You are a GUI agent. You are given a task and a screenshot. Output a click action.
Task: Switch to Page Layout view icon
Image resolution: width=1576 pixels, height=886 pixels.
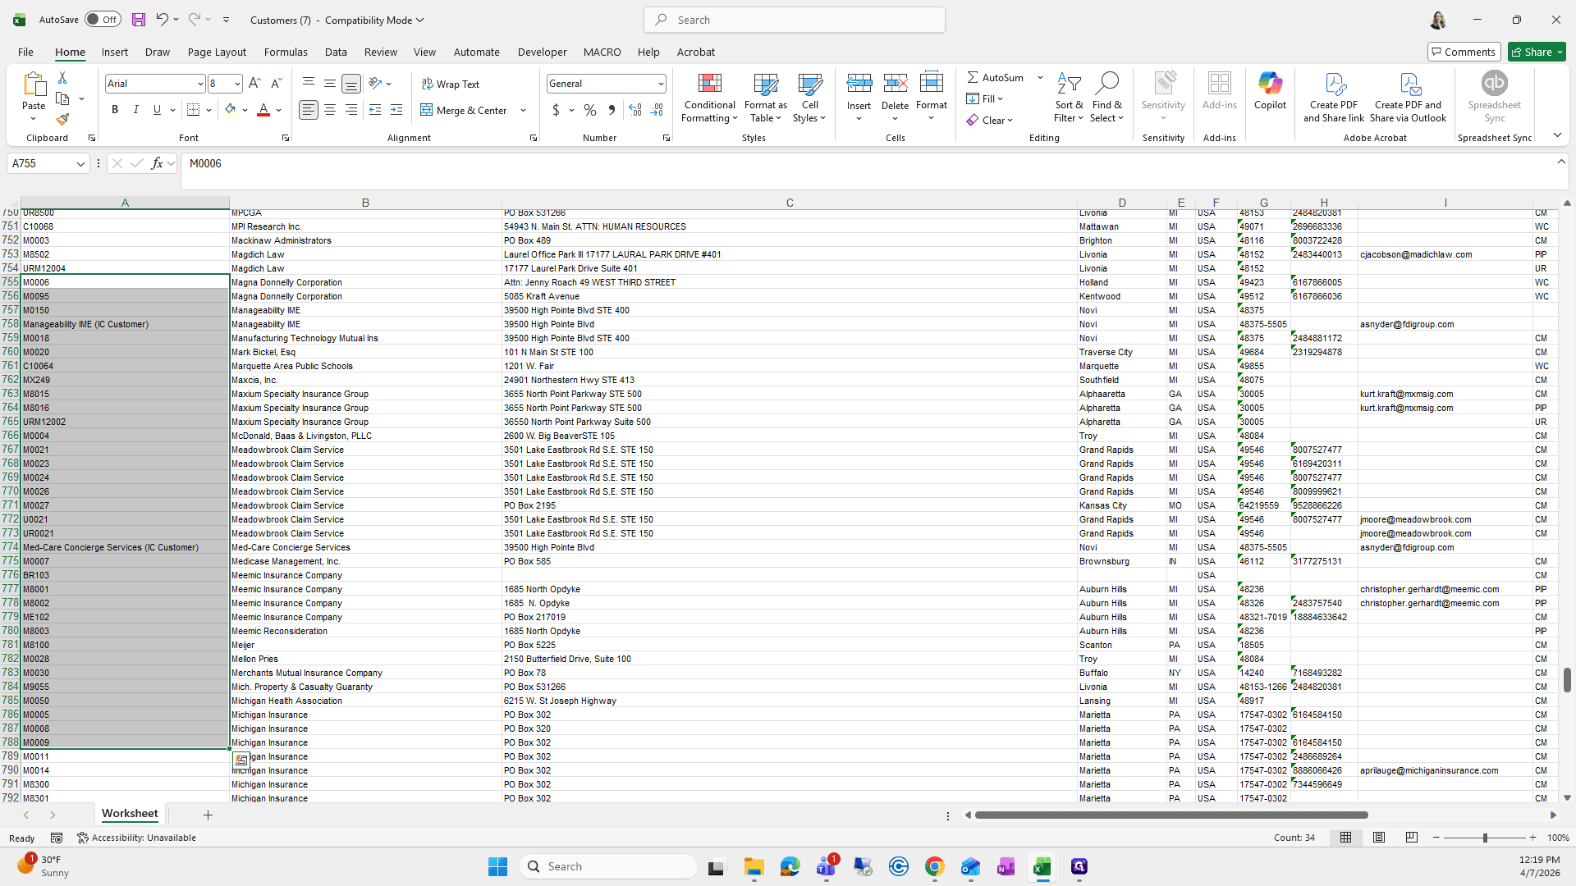click(x=1379, y=838)
